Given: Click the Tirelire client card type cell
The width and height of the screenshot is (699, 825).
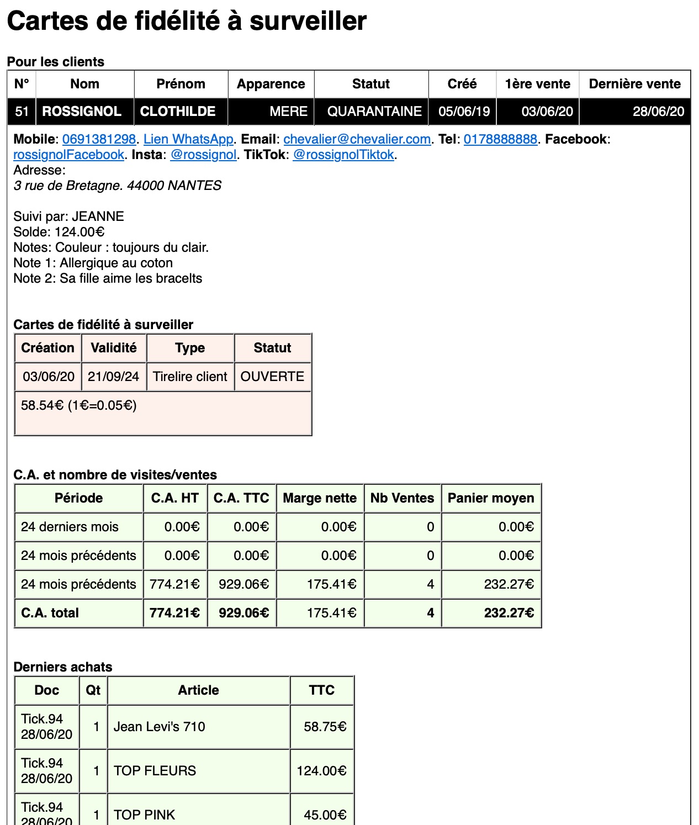Looking at the screenshot, I should 190,377.
